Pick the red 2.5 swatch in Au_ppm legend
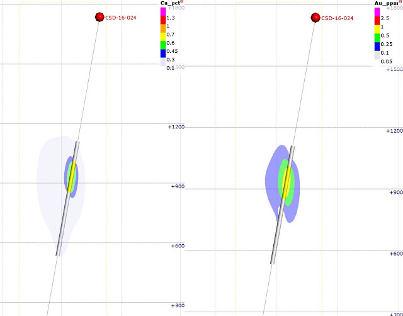The image size is (403, 316). tap(377, 21)
